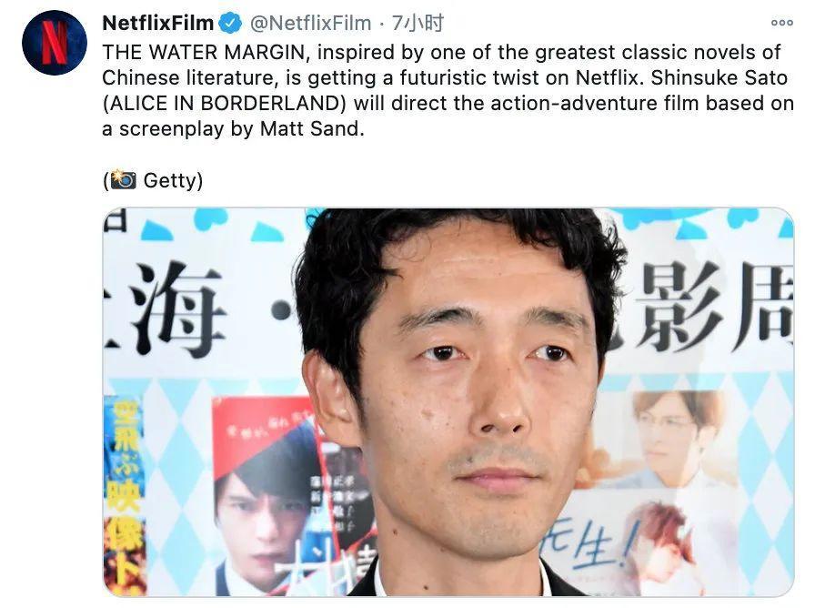This screenshot has height=608, width=815.
Task: Open the @NetflixFilm handle link
Action: point(310,24)
